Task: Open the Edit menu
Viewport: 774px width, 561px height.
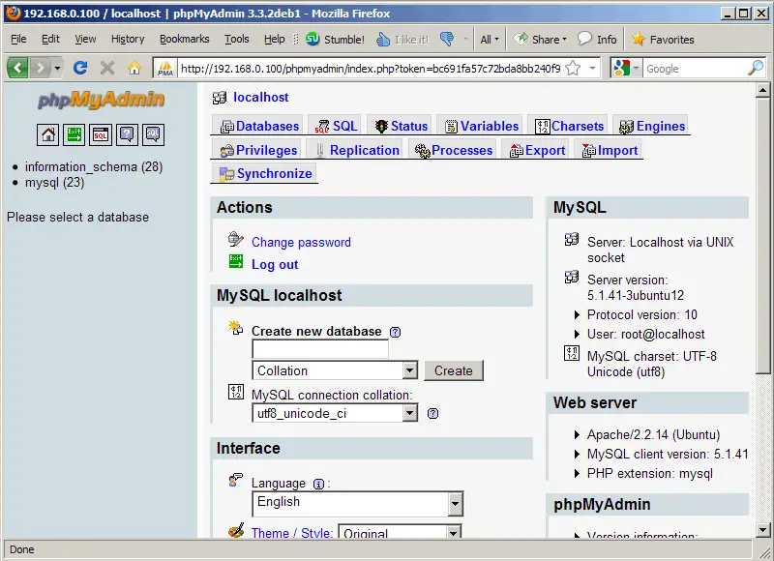Action: [50, 39]
